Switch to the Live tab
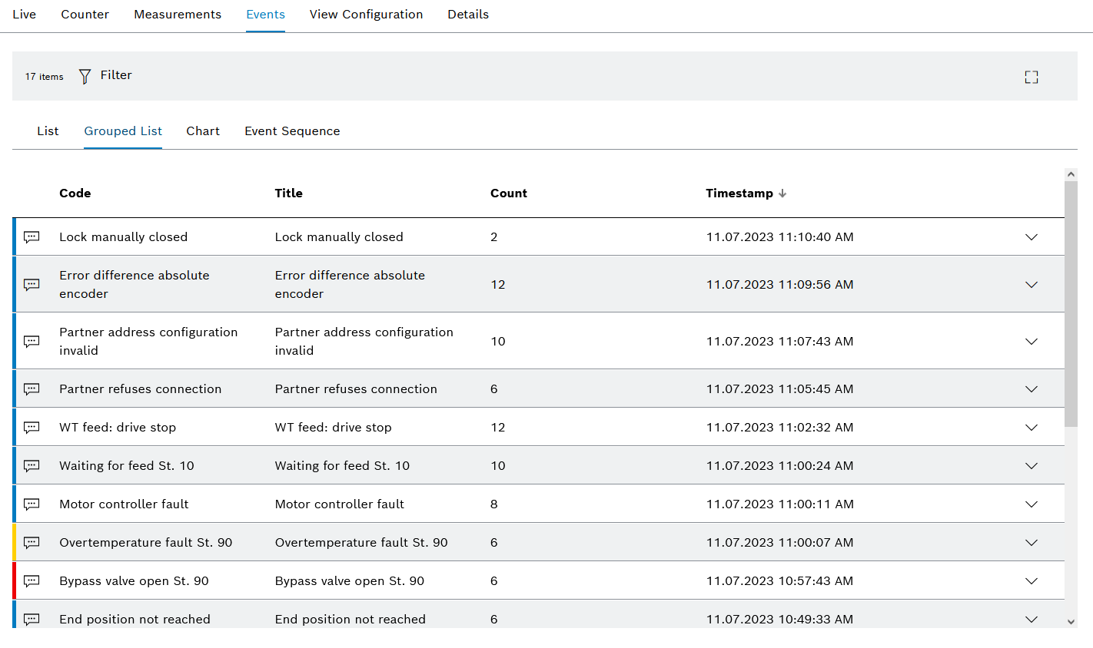 [x=25, y=15]
